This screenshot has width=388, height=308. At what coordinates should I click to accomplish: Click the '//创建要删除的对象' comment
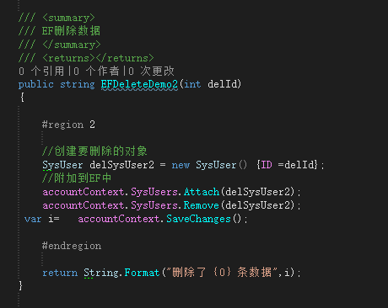pyautogui.click(x=94, y=151)
